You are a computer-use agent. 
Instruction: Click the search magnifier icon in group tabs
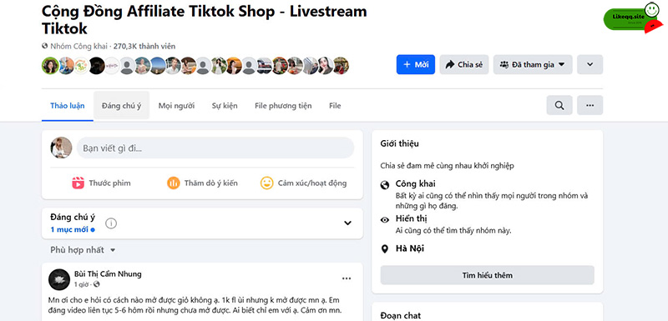pos(559,105)
